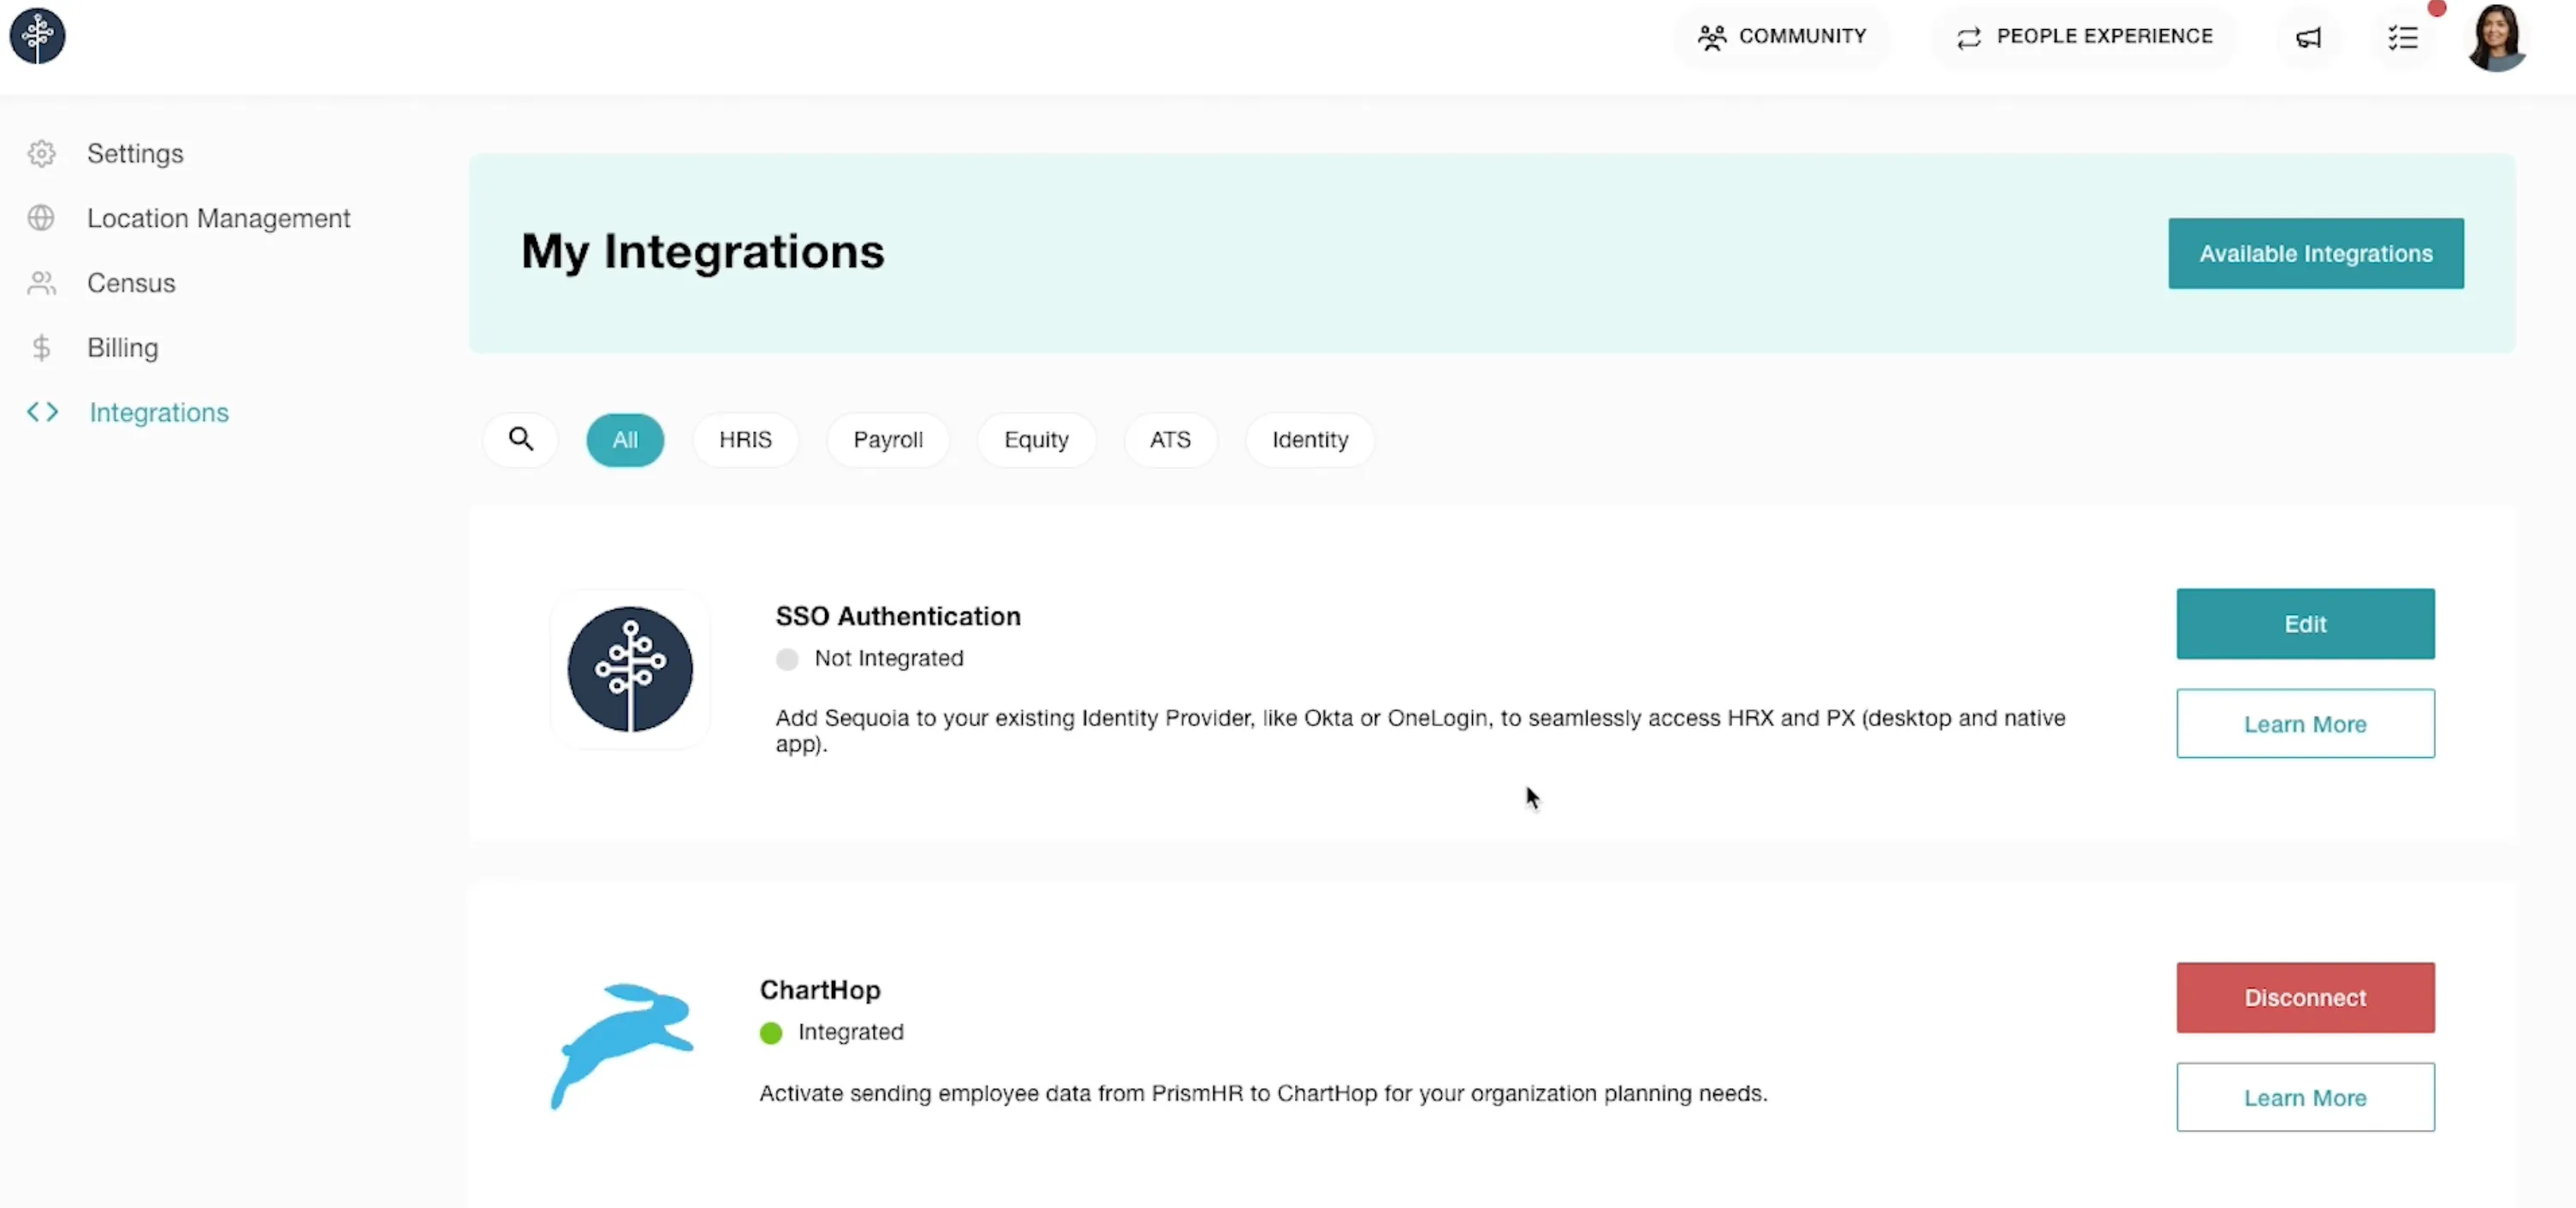Filter integrations by Identity
The width and height of the screenshot is (2576, 1208).
(x=1310, y=440)
